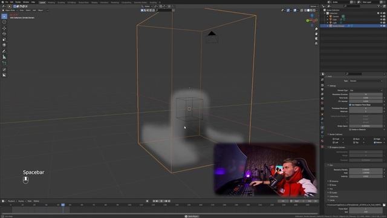Toggle Delete in Obstacle checkbox

pyautogui.click(x=350, y=130)
